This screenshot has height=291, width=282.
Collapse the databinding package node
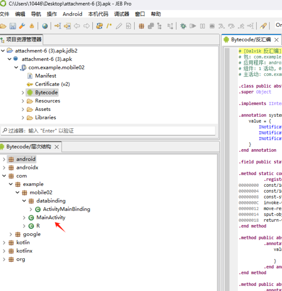24,201
